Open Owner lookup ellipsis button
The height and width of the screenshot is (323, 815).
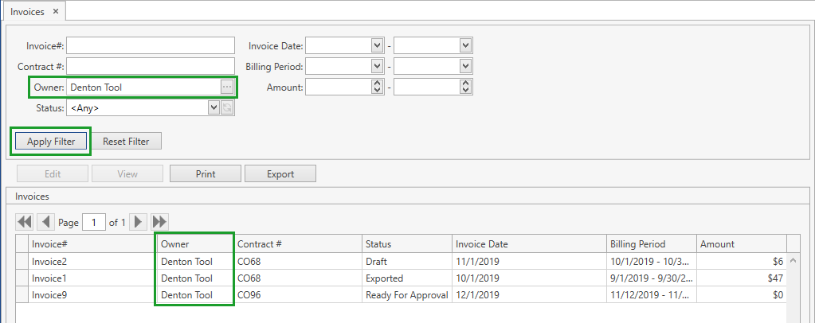227,87
